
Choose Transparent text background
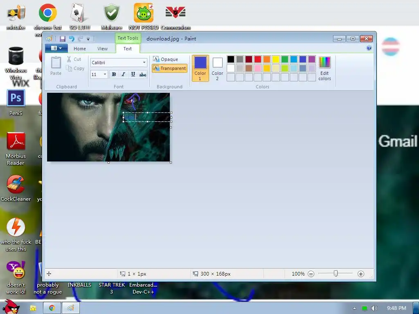(x=169, y=68)
